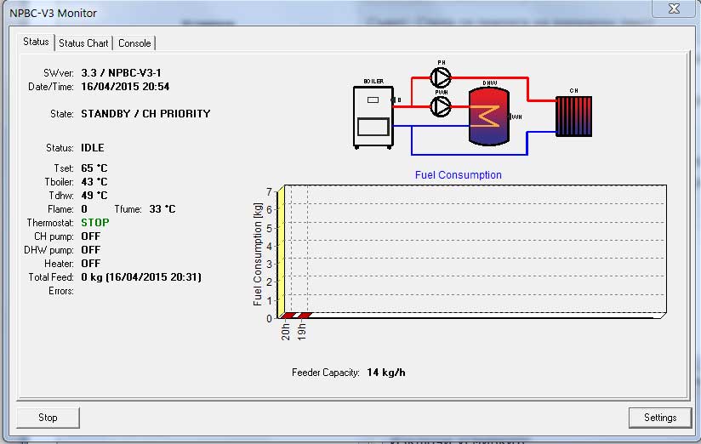Screen dimensions: 701x444
Task: Switch to the Status Chart tab
Action: point(83,43)
